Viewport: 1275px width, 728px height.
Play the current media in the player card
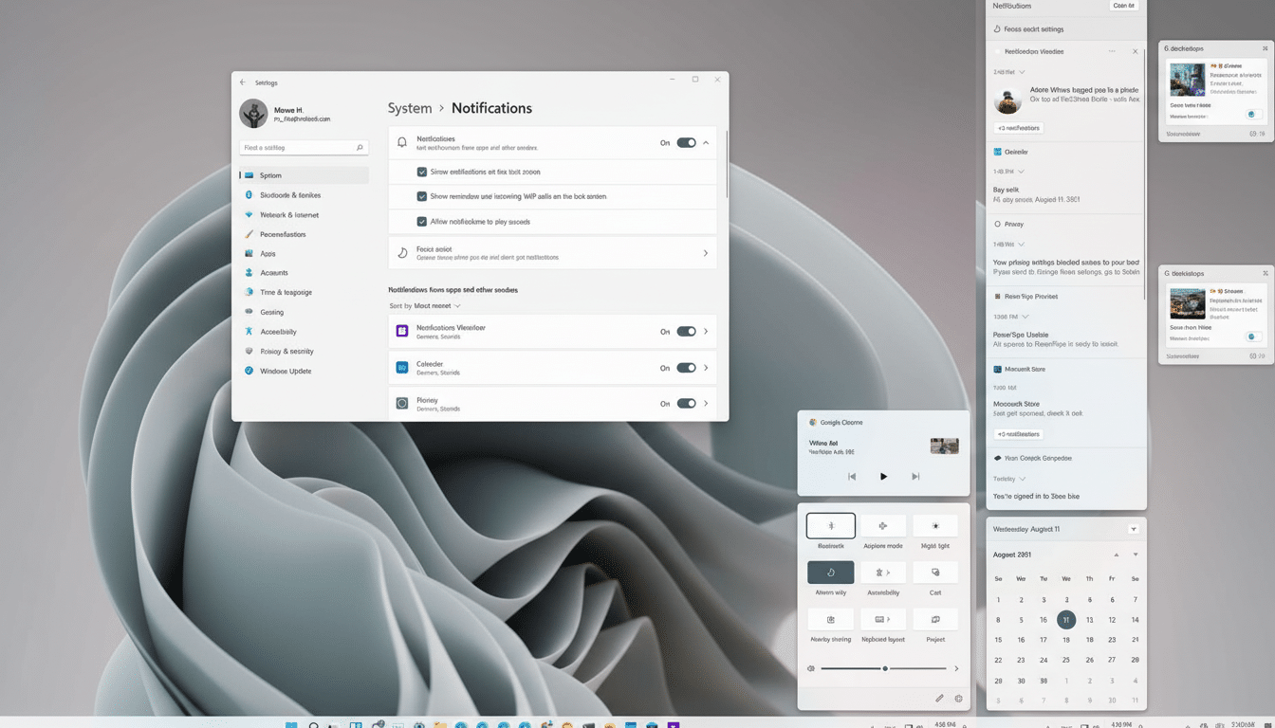click(883, 476)
